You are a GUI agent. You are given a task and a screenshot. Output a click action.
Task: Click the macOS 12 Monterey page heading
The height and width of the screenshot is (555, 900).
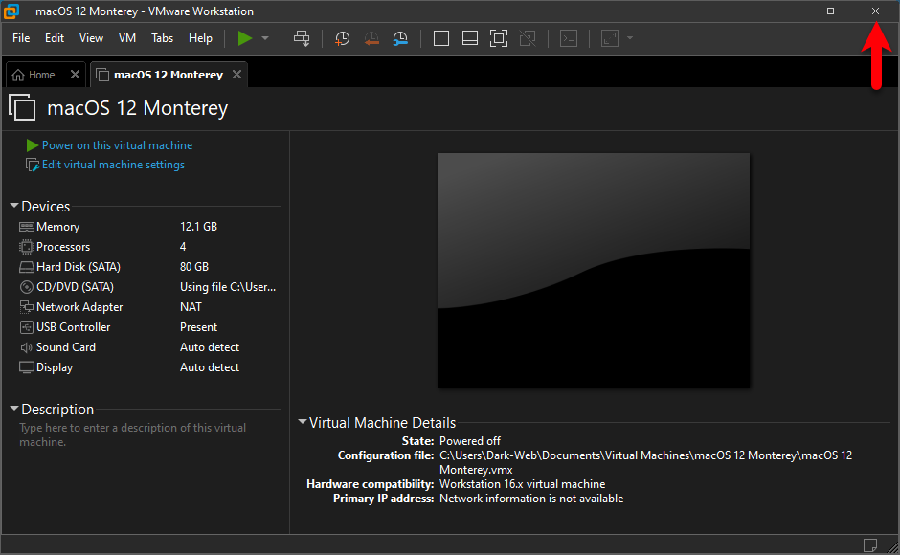[x=138, y=108]
